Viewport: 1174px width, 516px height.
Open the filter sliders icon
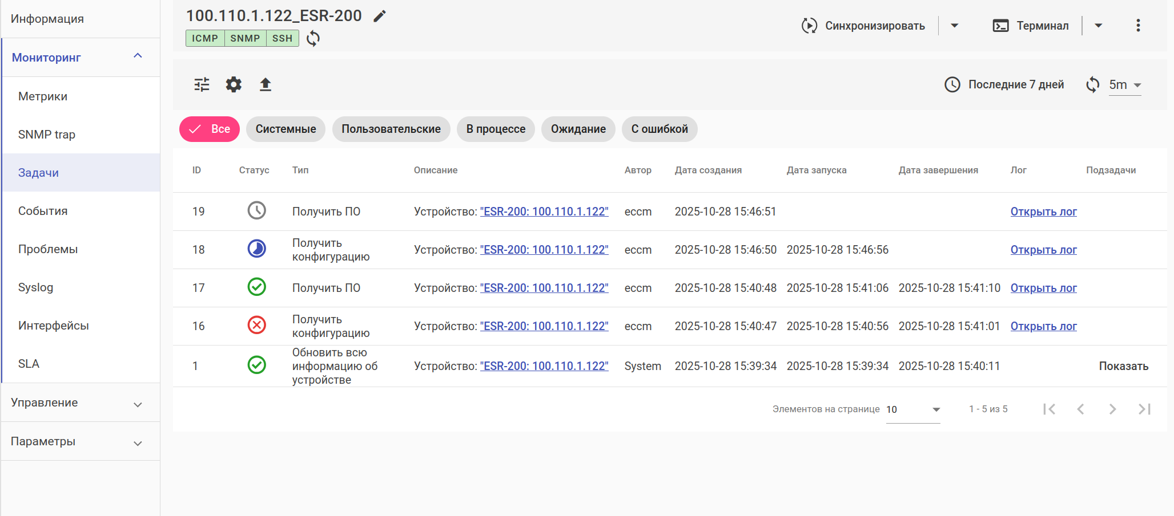pos(202,84)
